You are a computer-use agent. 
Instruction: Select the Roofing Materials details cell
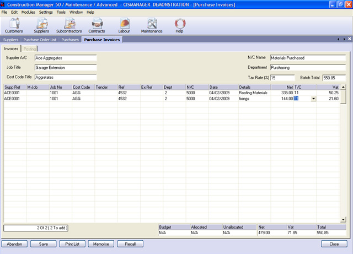[254, 93]
